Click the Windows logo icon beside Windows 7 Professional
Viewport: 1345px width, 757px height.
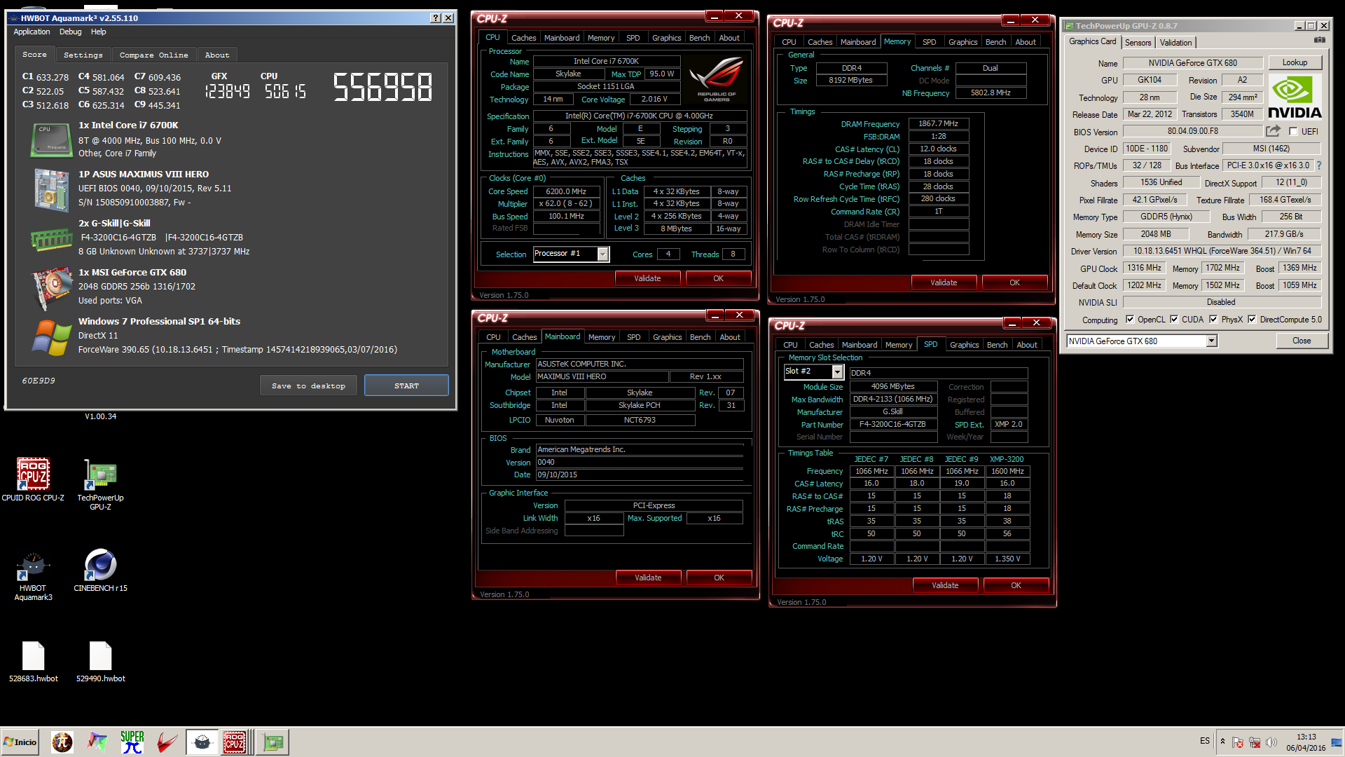pyautogui.click(x=52, y=337)
